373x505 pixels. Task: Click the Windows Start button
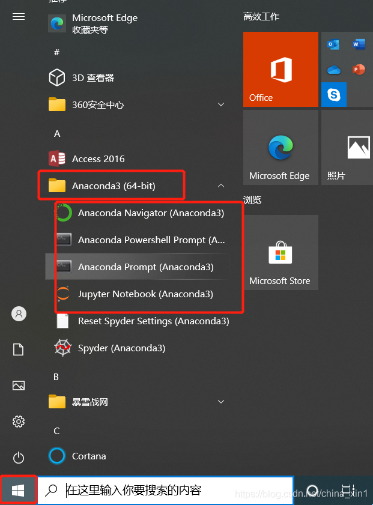[x=18, y=490]
